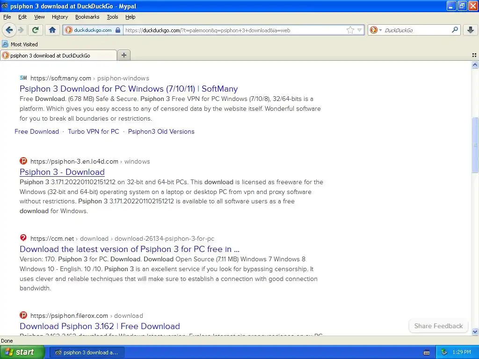Viewport: 479px width, 359px height.
Task: Open the Bookmarks menu
Action: tap(87, 17)
